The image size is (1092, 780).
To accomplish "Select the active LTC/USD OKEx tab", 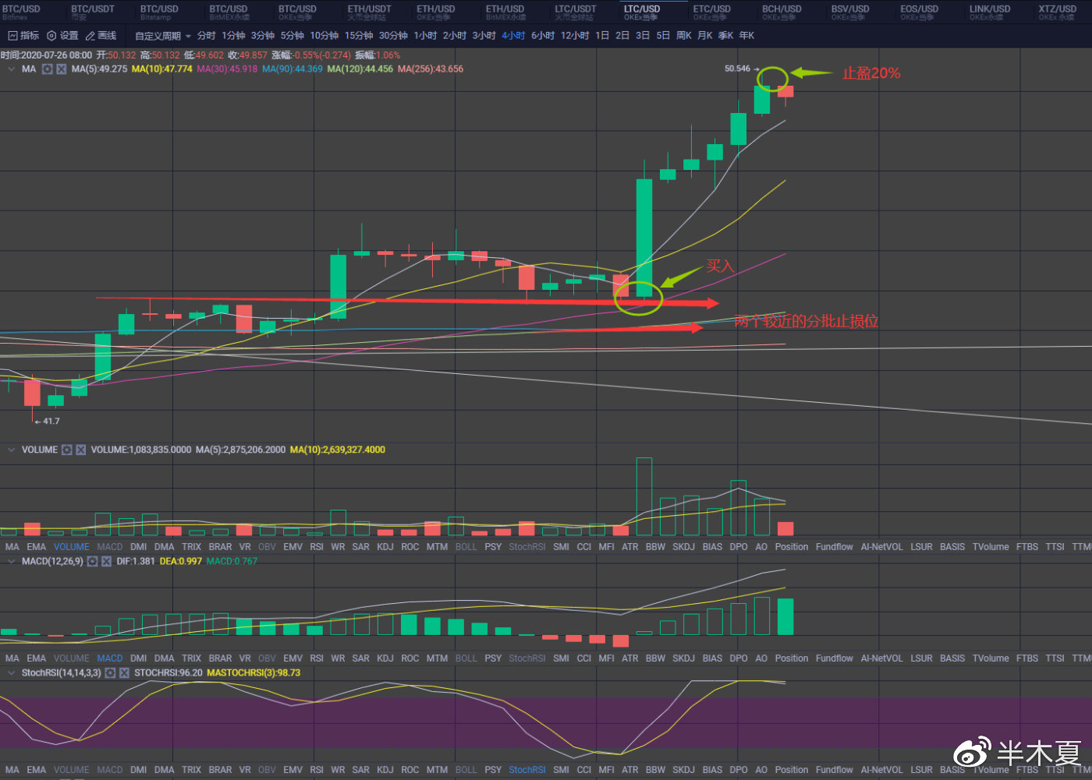I will 642,12.
